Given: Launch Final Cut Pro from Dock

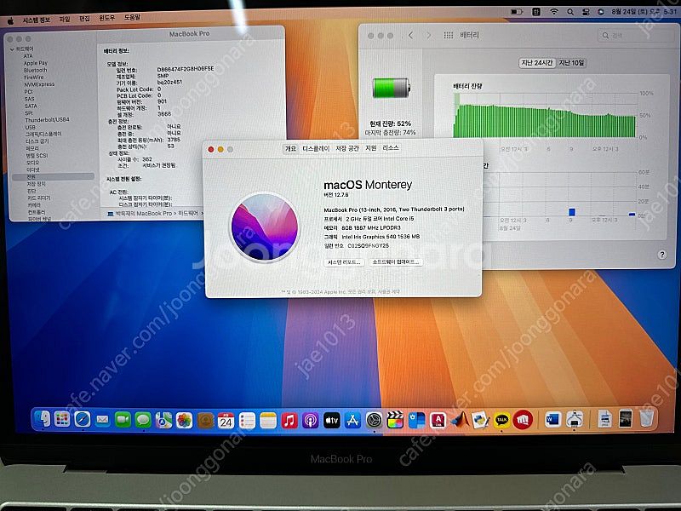Looking at the screenshot, I should click(395, 420).
